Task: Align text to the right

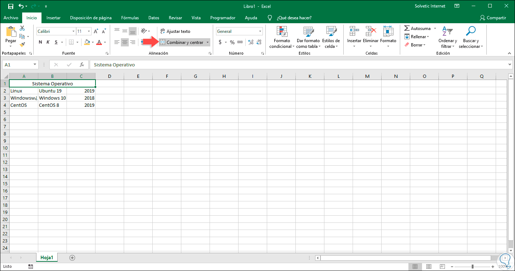Action: tap(132, 42)
